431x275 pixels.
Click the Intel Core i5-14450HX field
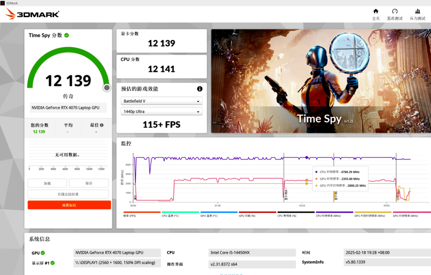(252, 253)
